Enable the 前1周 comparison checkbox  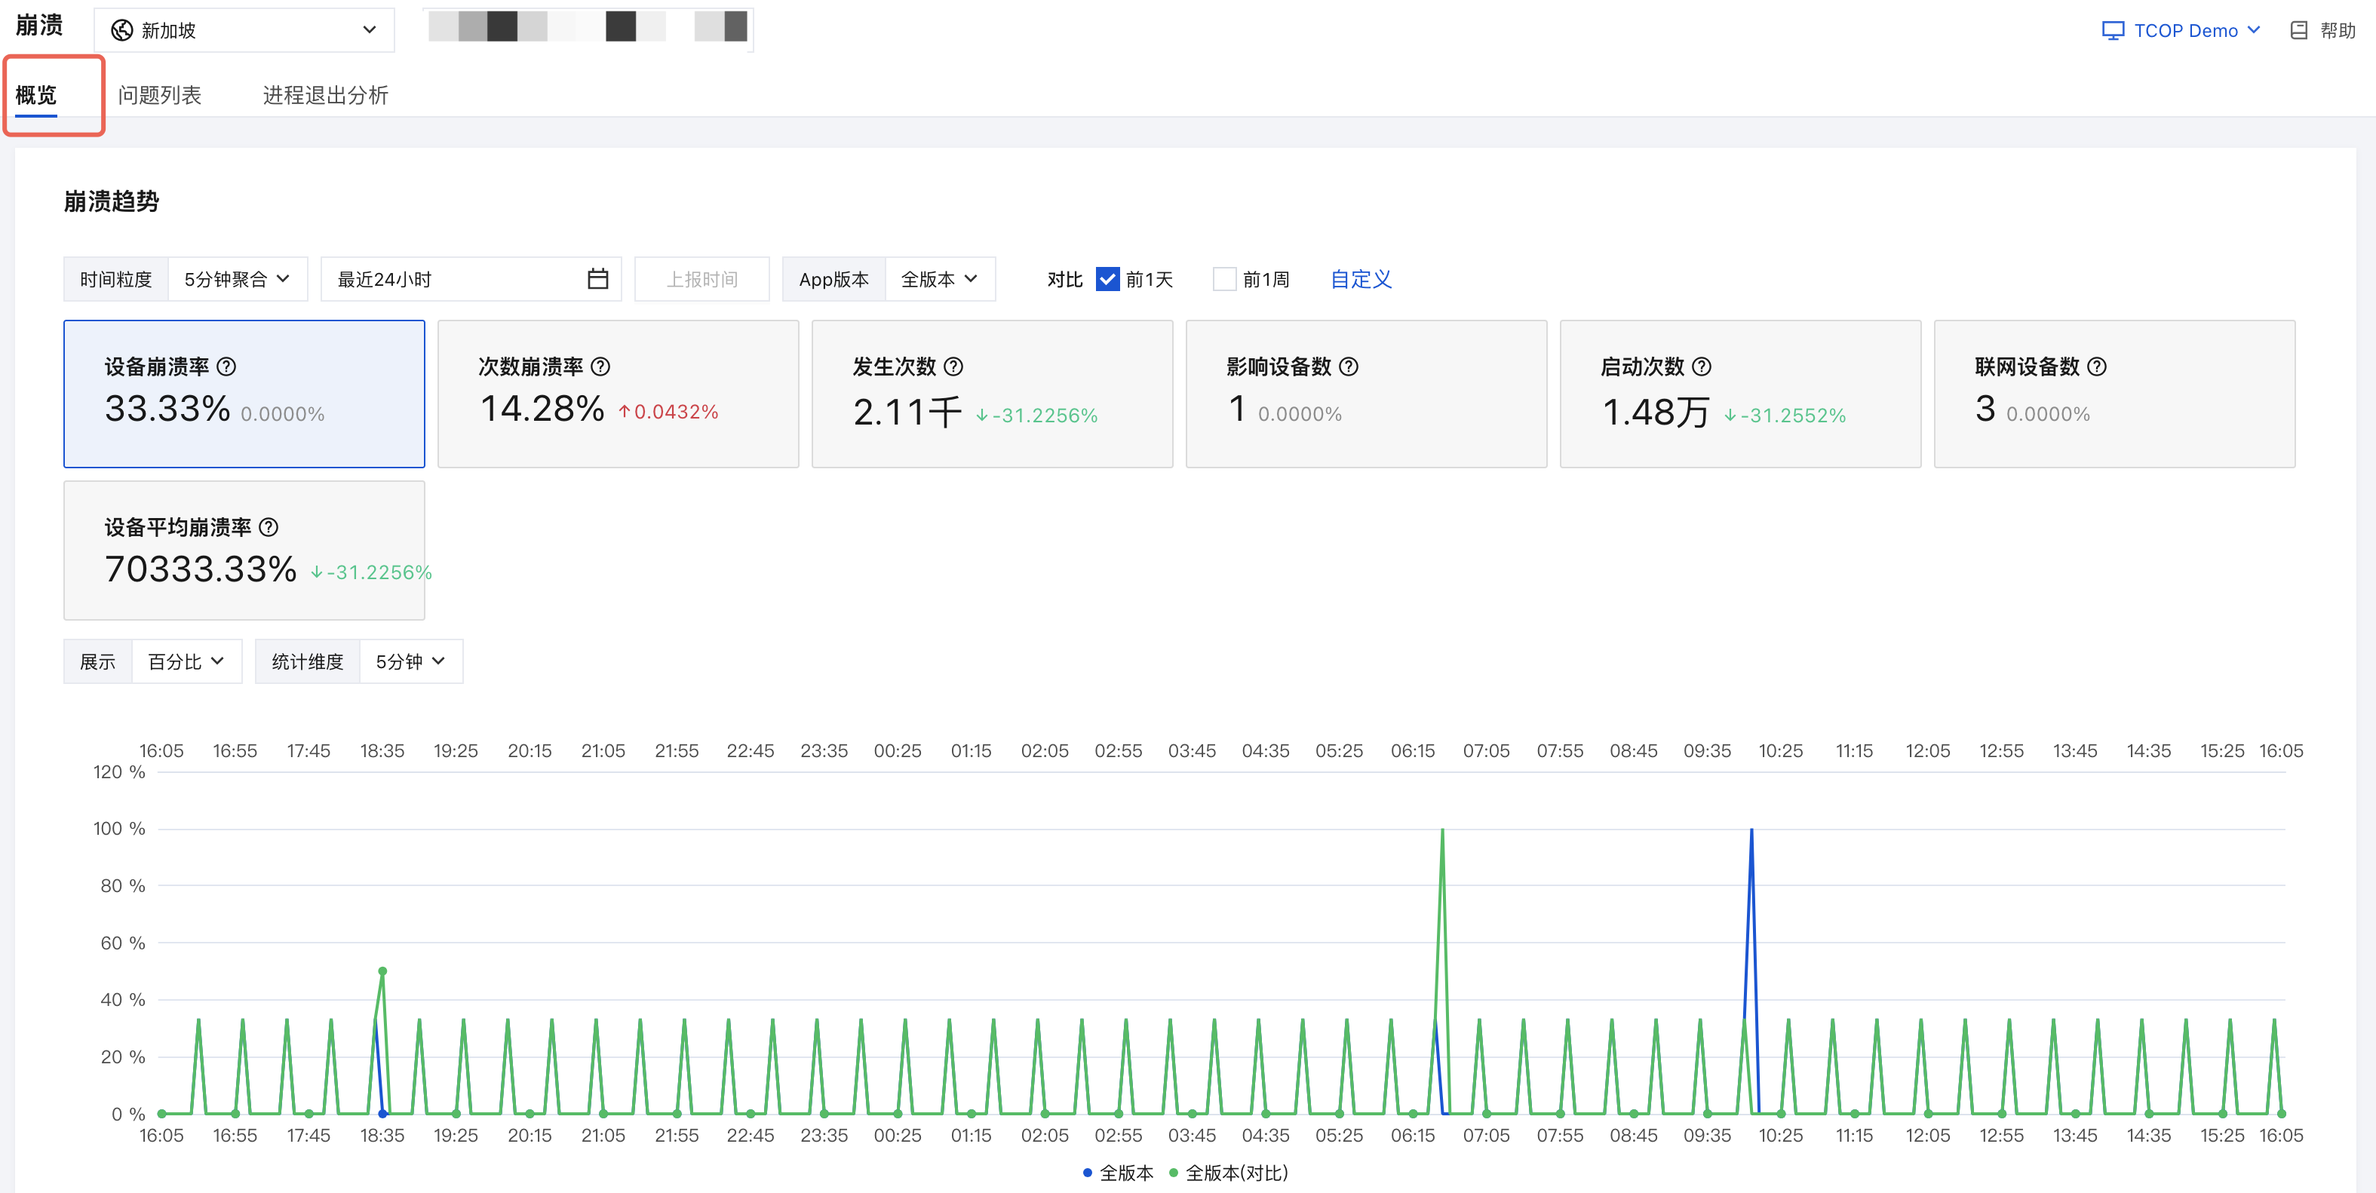(1224, 278)
